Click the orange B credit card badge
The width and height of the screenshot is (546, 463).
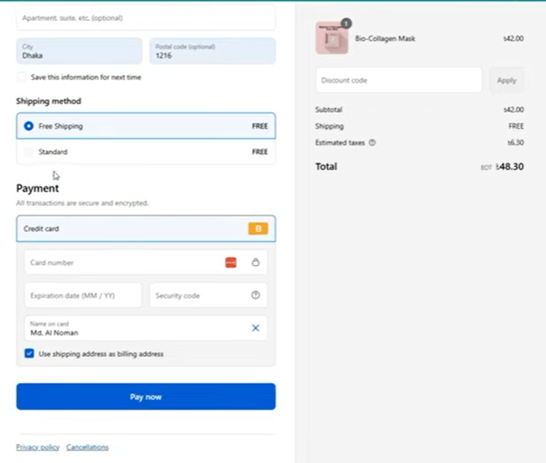point(258,228)
